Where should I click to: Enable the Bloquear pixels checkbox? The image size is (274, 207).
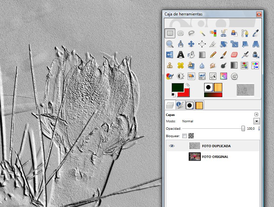pos(184,136)
